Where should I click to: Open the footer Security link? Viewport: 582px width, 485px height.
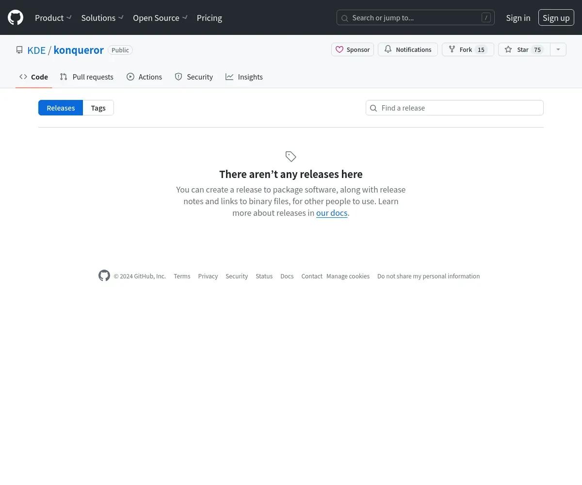pos(237,276)
